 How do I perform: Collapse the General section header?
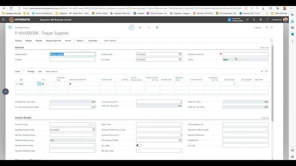click(19, 47)
